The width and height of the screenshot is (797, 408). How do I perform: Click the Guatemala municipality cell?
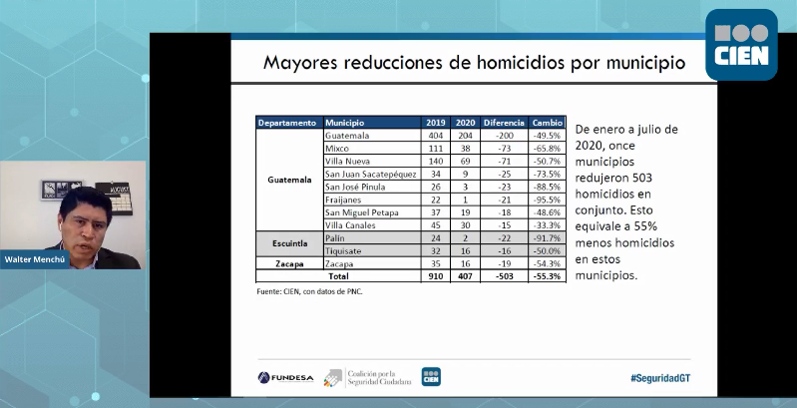coord(372,136)
